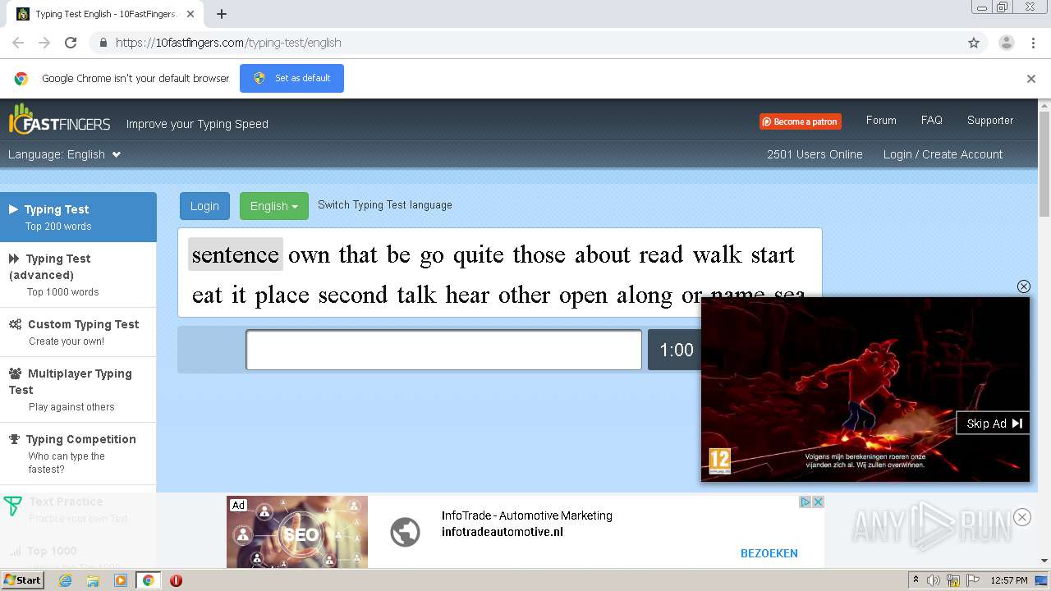The height and width of the screenshot is (591, 1051).
Task: Open Typing Competition menu item
Action: [x=78, y=453]
